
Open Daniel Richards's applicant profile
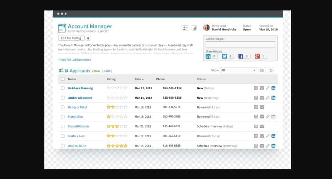(78, 126)
